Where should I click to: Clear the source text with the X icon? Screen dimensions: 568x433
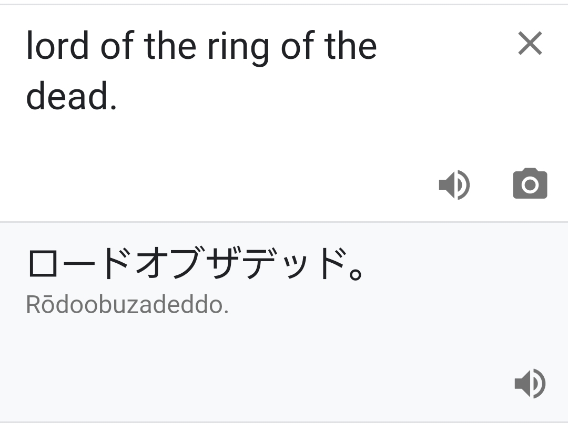(x=530, y=44)
